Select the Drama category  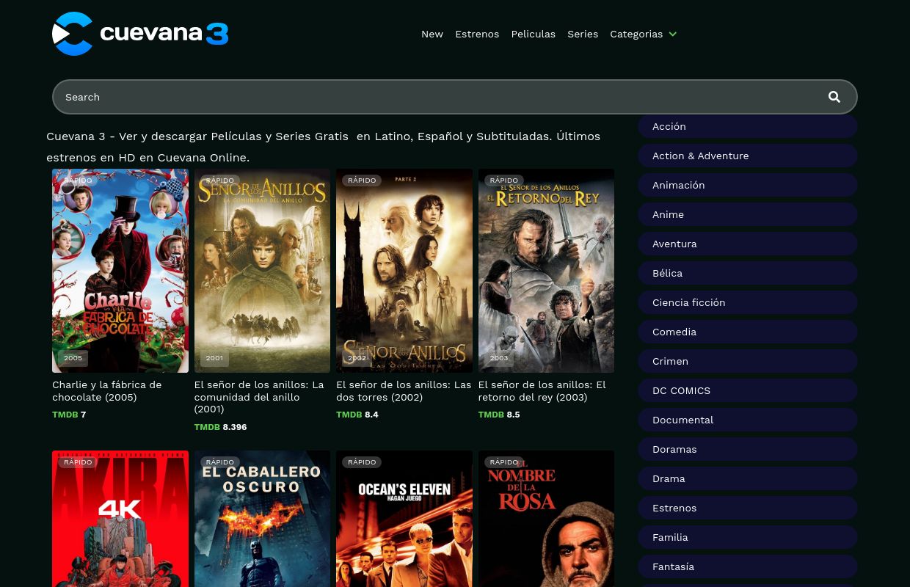(x=748, y=478)
